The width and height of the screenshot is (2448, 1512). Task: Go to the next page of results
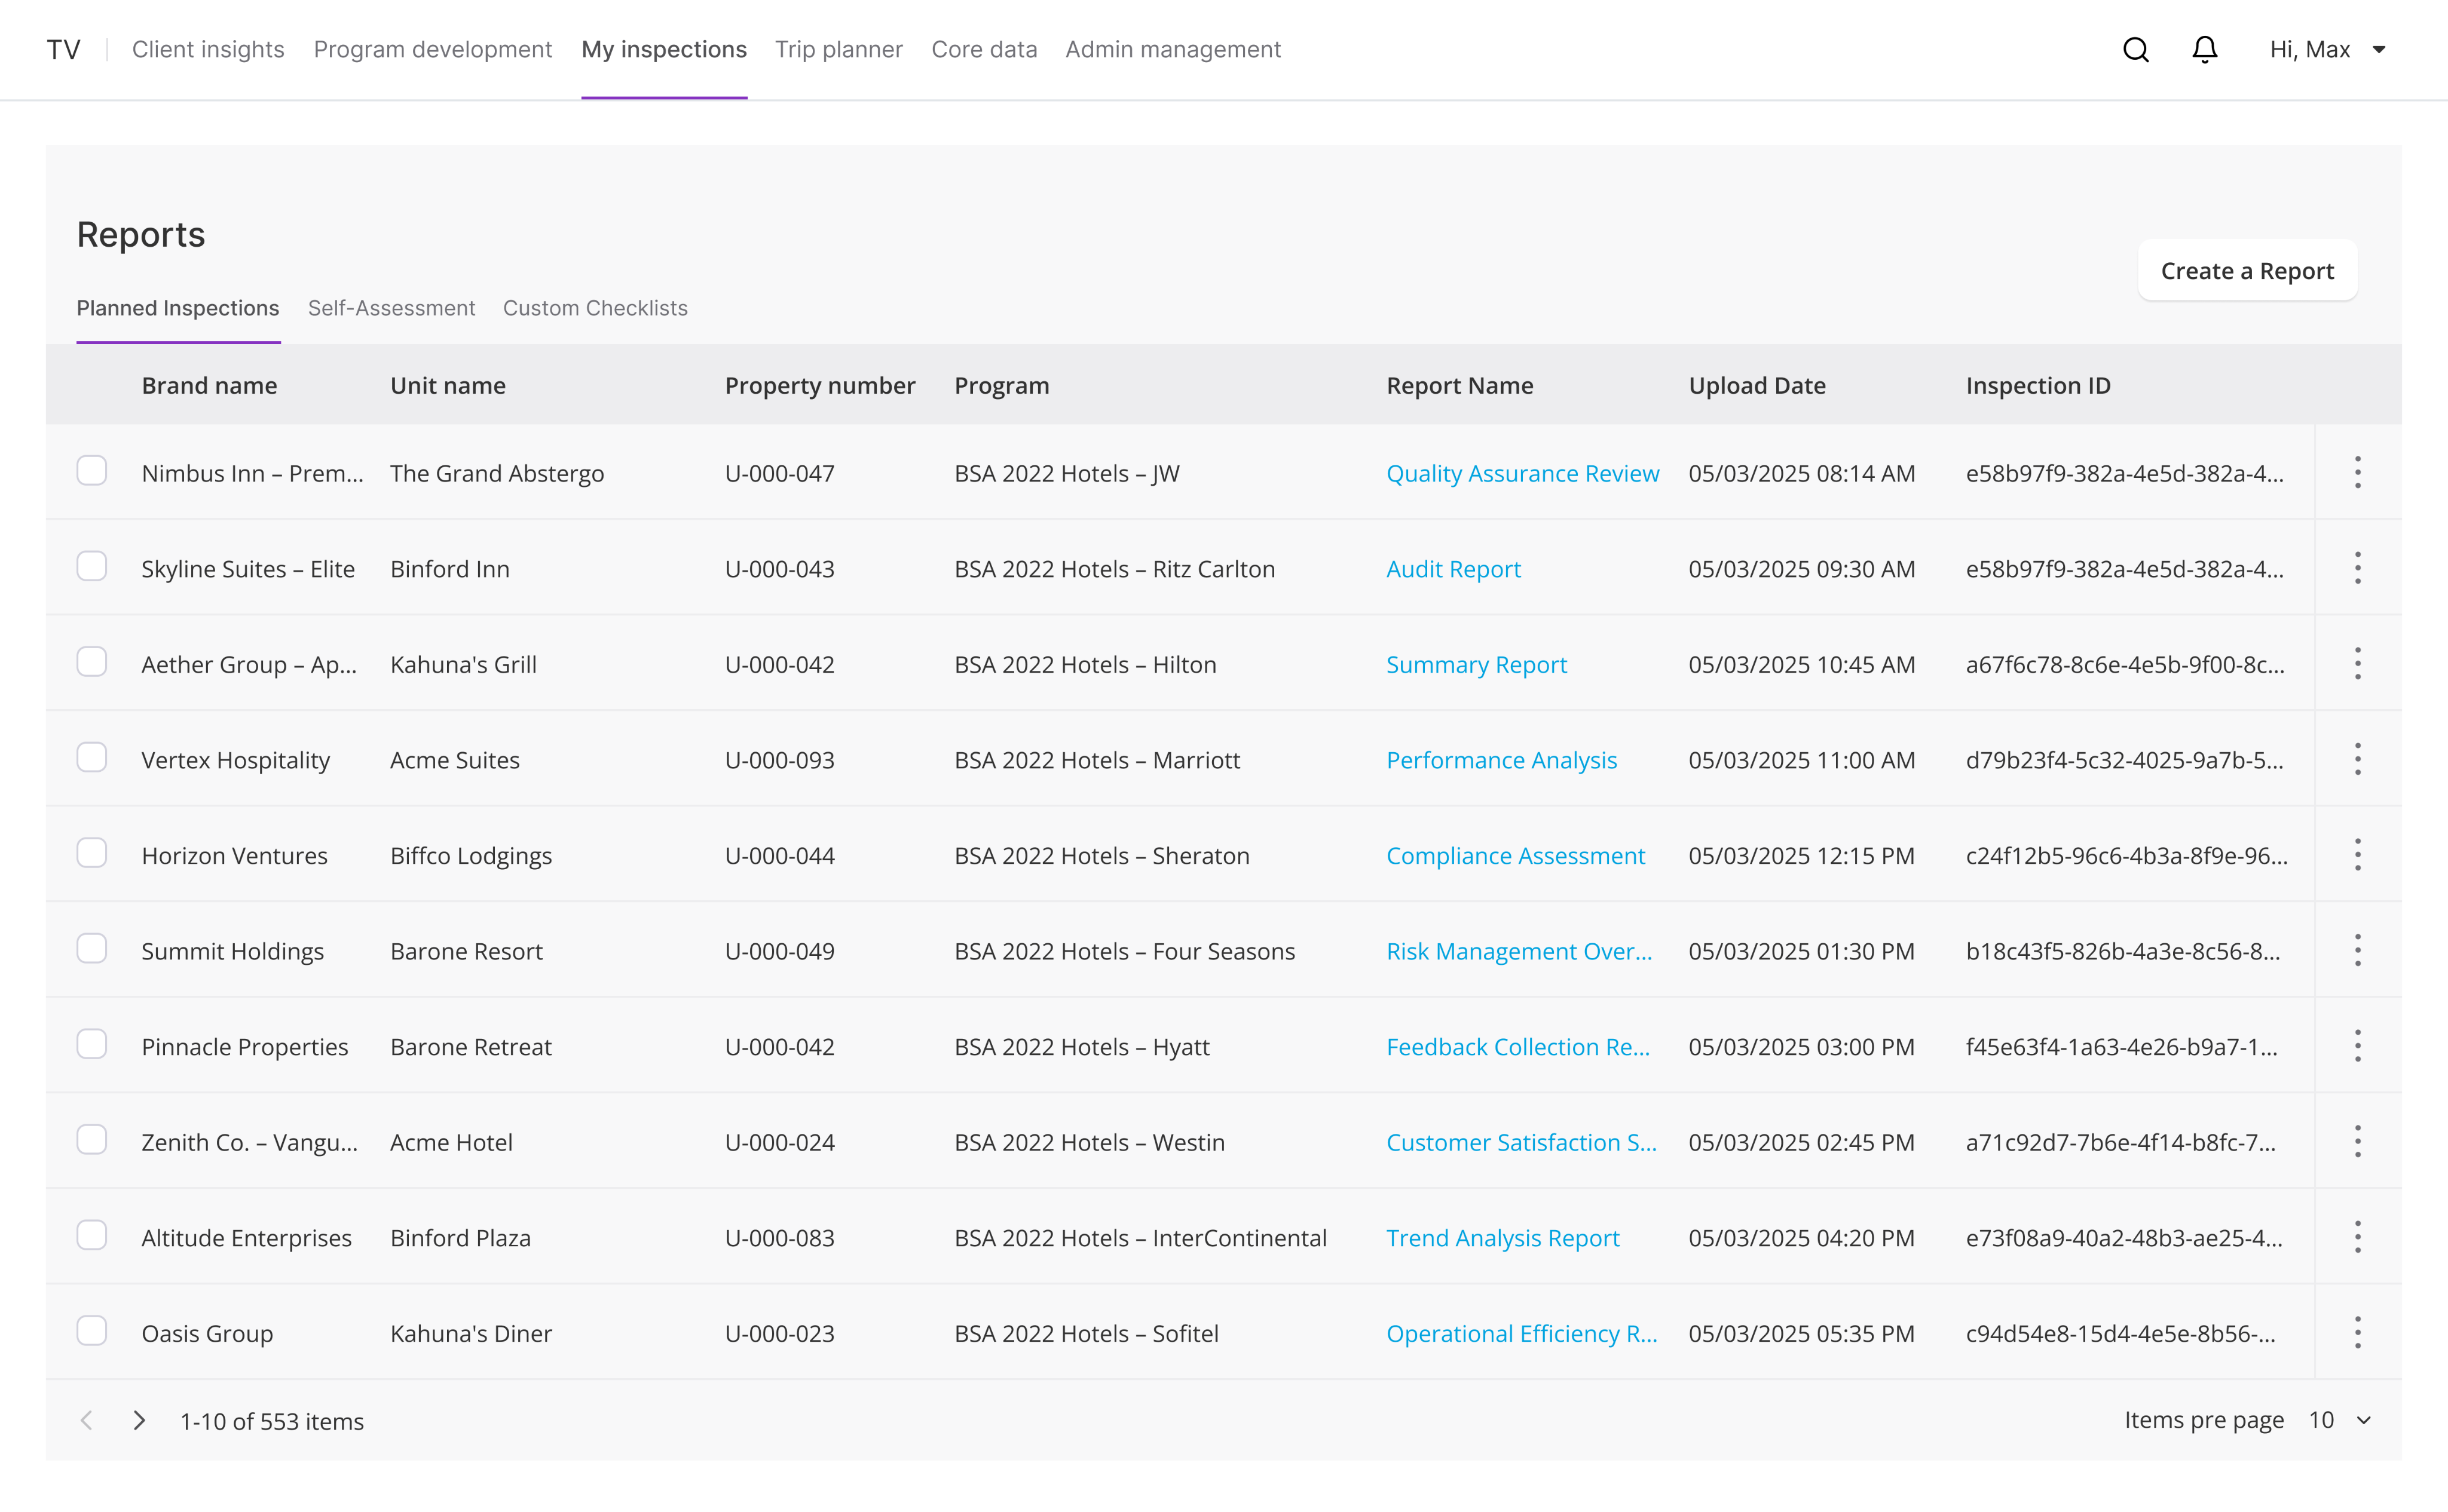click(x=139, y=1420)
